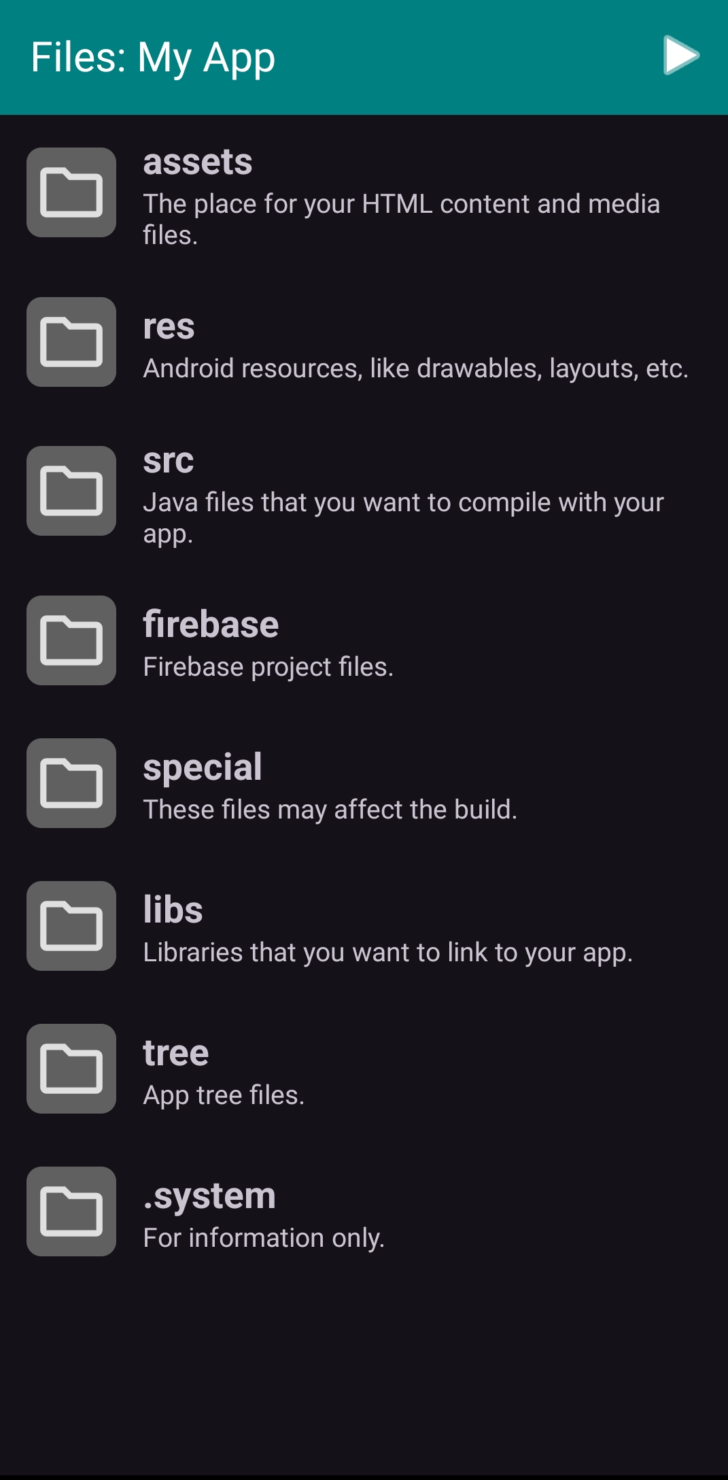Viewport: 728px width, 1480px height.
Task: Select the tree folder title
Action: tap(176, 1053)
